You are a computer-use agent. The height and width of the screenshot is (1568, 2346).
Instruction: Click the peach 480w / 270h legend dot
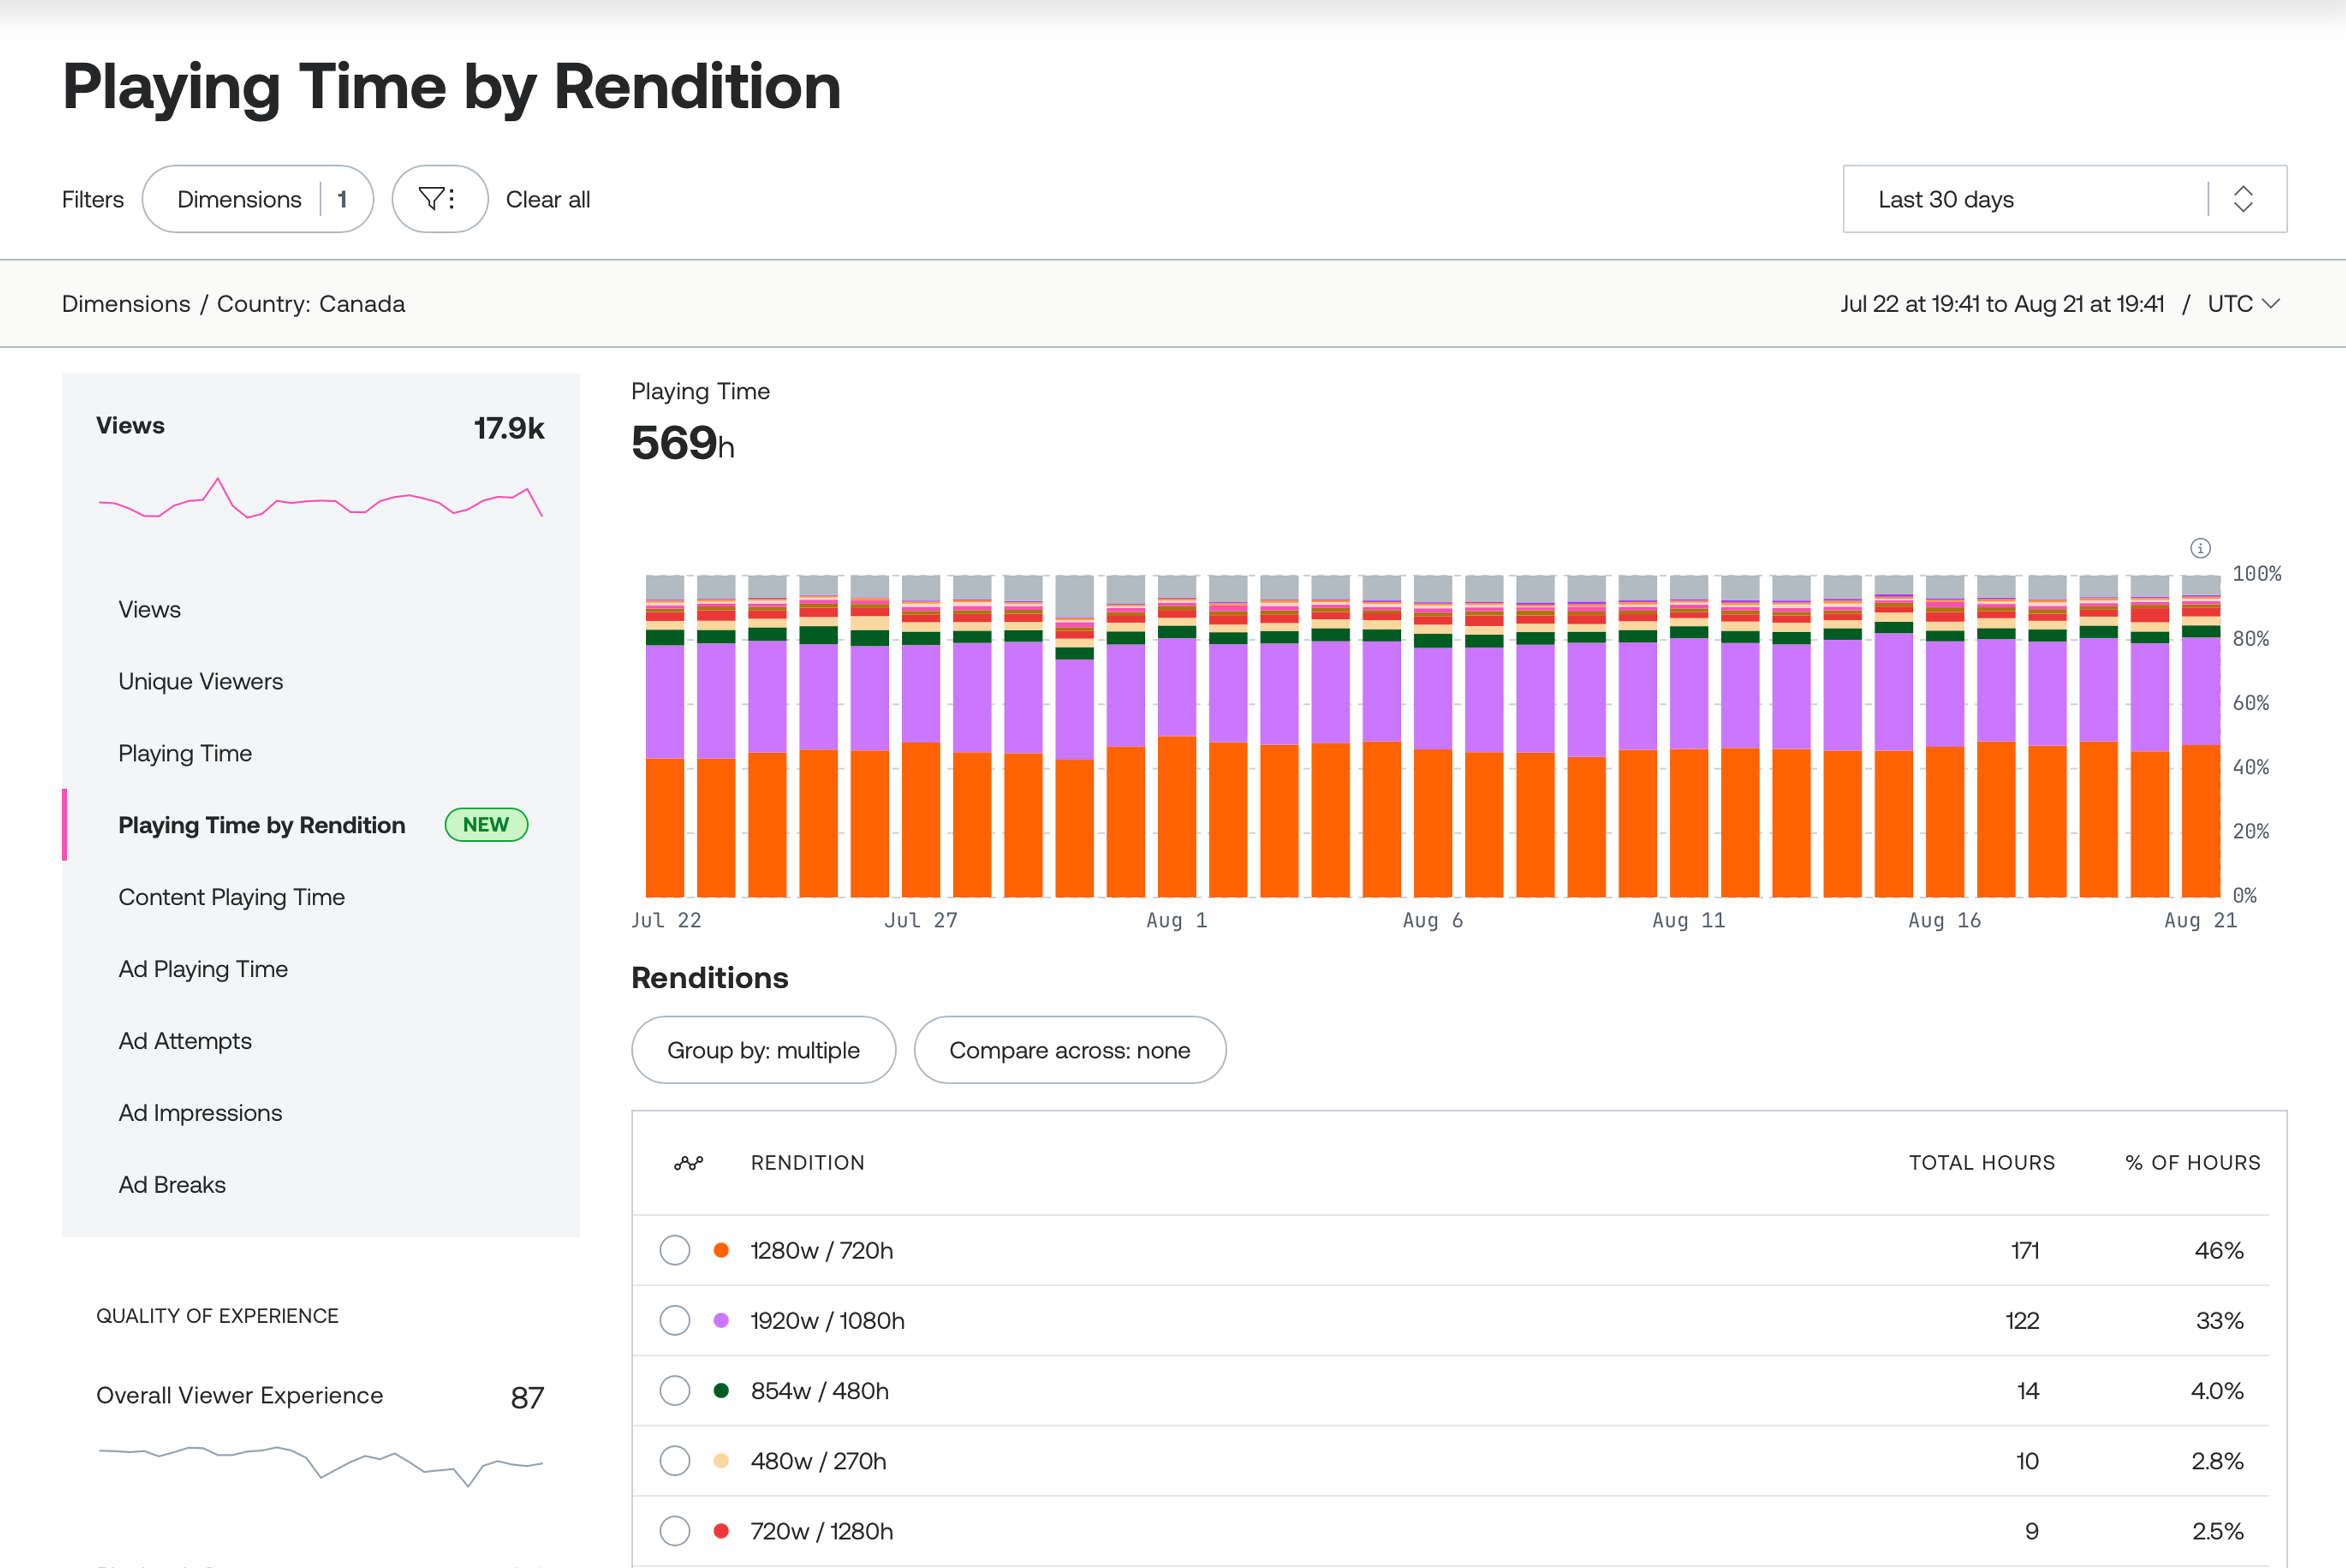point(721,1460)
